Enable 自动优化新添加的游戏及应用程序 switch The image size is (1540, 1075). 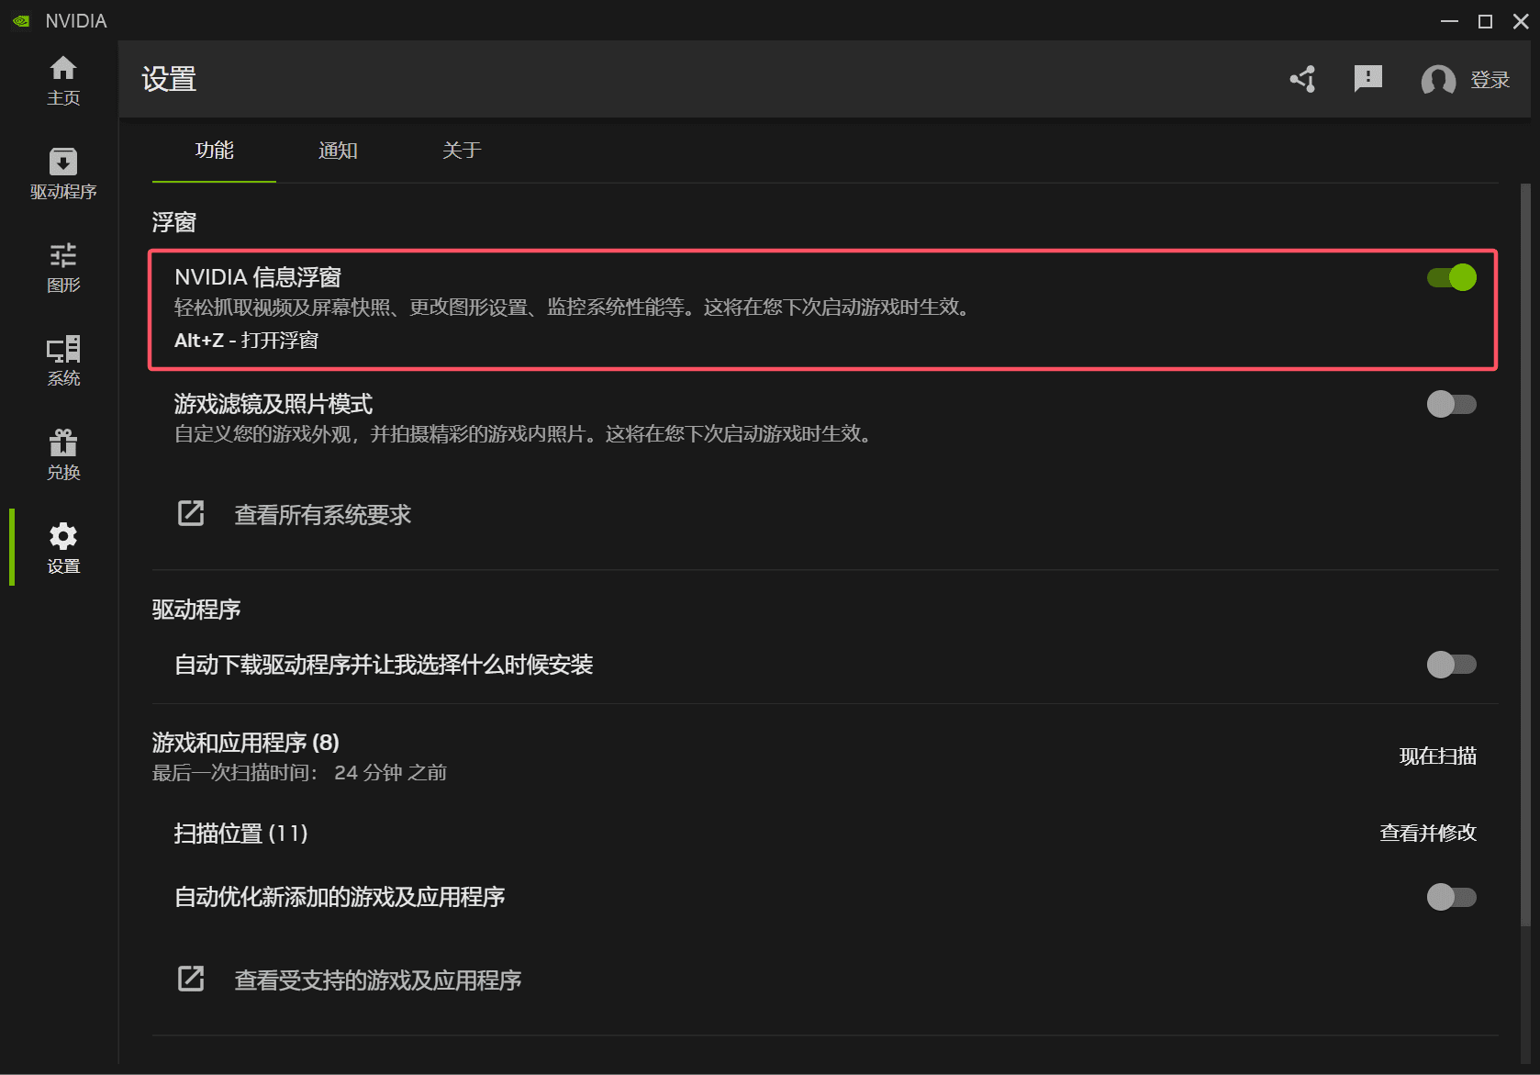tap(1452, 897)
